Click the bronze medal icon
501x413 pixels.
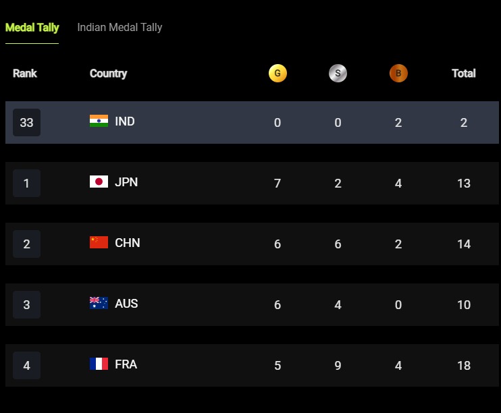point(398,74)
